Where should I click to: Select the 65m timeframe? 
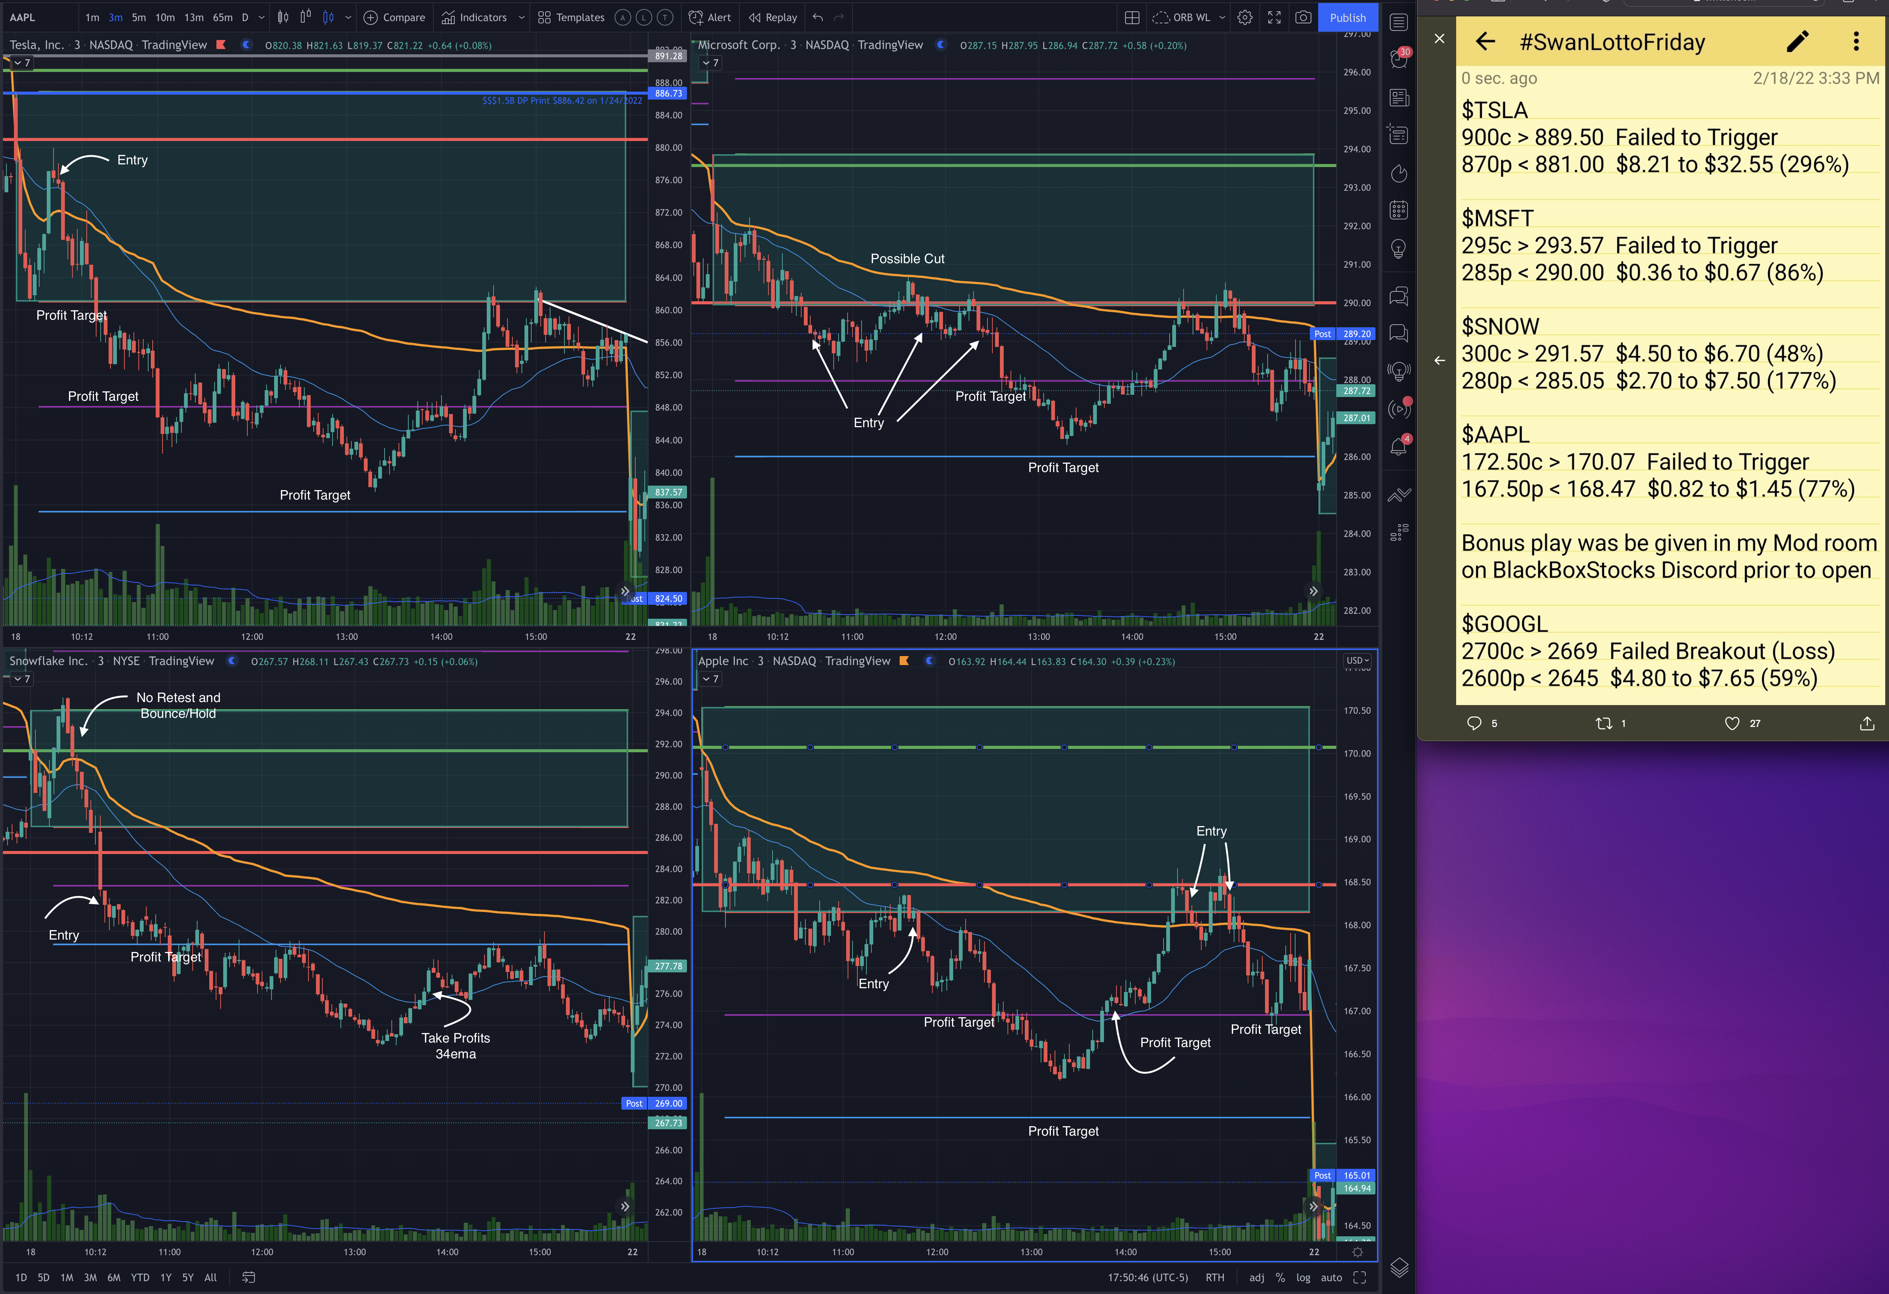pyautogui.click(x=222, y=17)
